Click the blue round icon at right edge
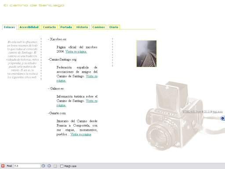Viewport: 225px width, 169px height. 223,118
